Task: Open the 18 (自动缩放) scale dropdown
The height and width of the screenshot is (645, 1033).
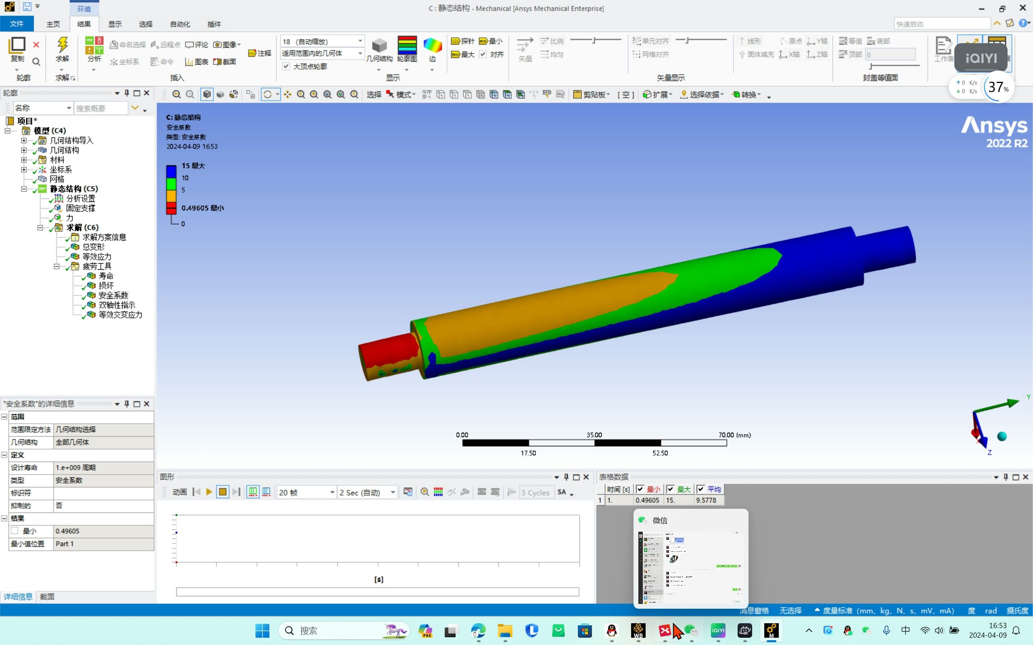Action: (322, 42)
